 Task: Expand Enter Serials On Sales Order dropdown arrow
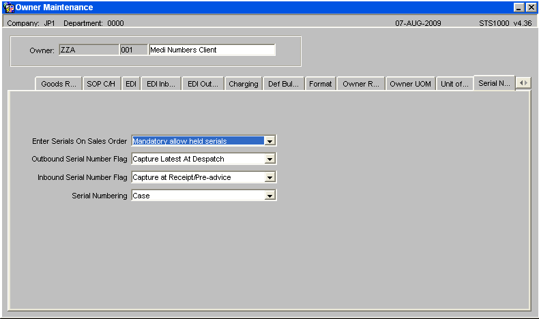[270, 141]
